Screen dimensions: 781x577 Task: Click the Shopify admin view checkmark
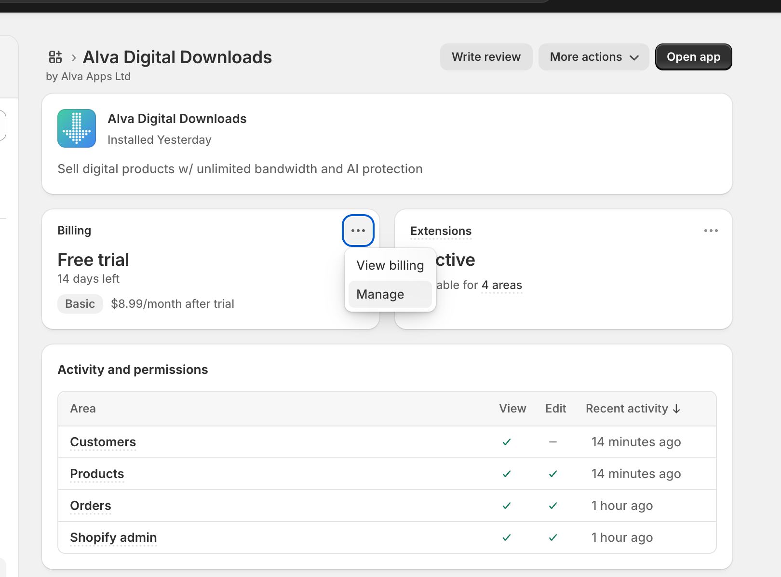(x=507, y=537)
